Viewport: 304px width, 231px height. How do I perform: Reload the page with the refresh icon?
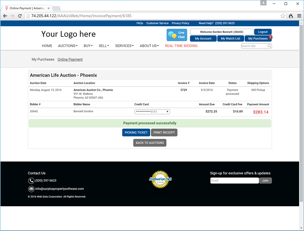(20, 16)
